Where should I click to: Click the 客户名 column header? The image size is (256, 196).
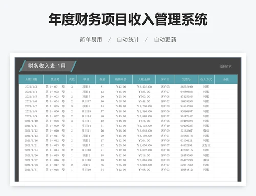tap(165, 79)
